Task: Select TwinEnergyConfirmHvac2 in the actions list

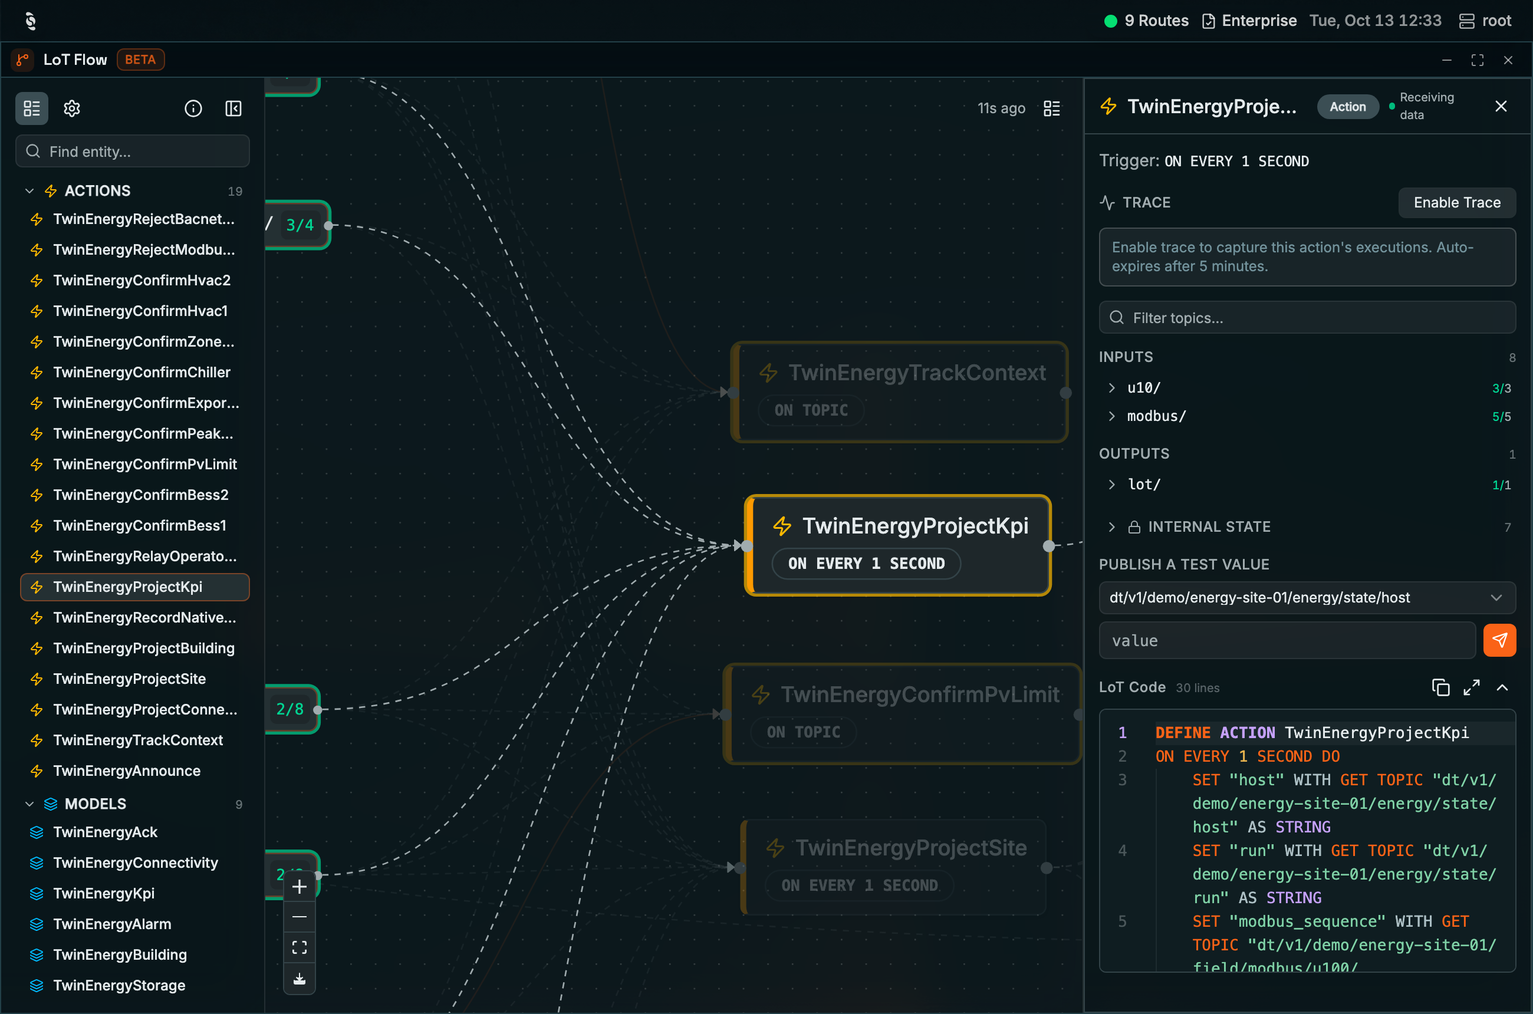Action: point(134,280)
